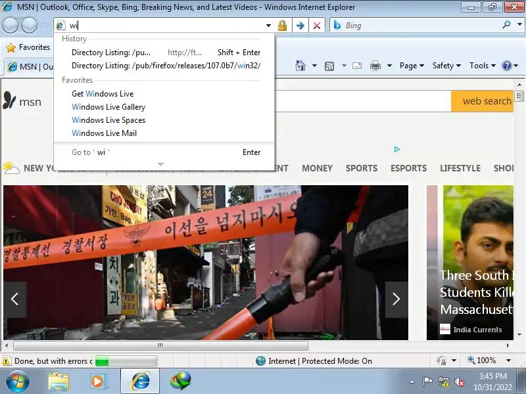Click the security lock icon
This screenshot has width=526, height=394.
[282, 26]
